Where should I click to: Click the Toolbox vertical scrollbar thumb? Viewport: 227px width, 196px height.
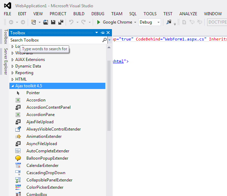[x=109, y=96]
